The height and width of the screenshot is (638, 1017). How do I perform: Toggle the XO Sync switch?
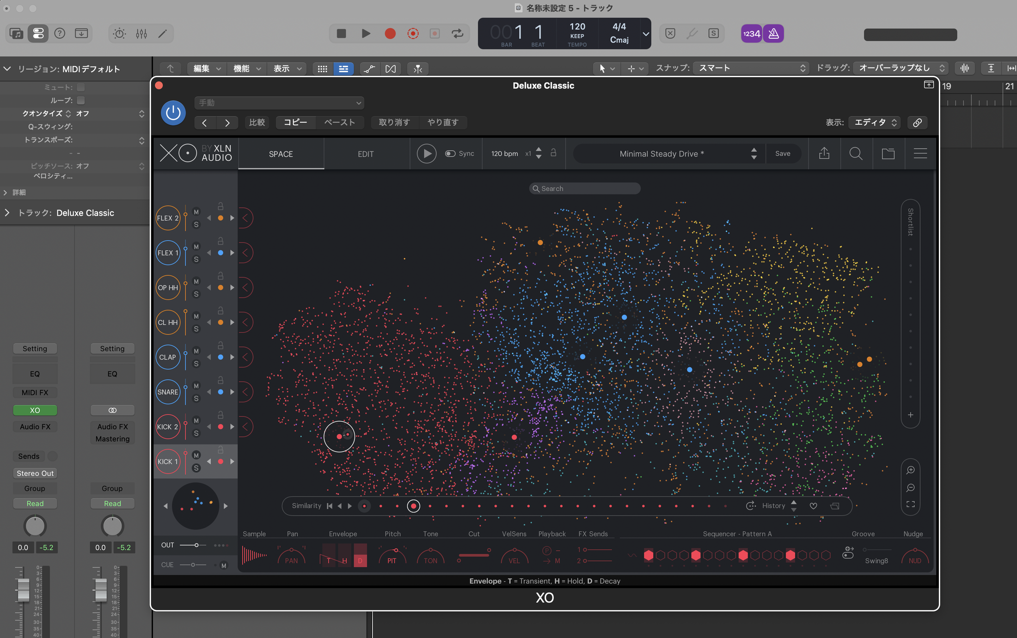click(450, 153)
